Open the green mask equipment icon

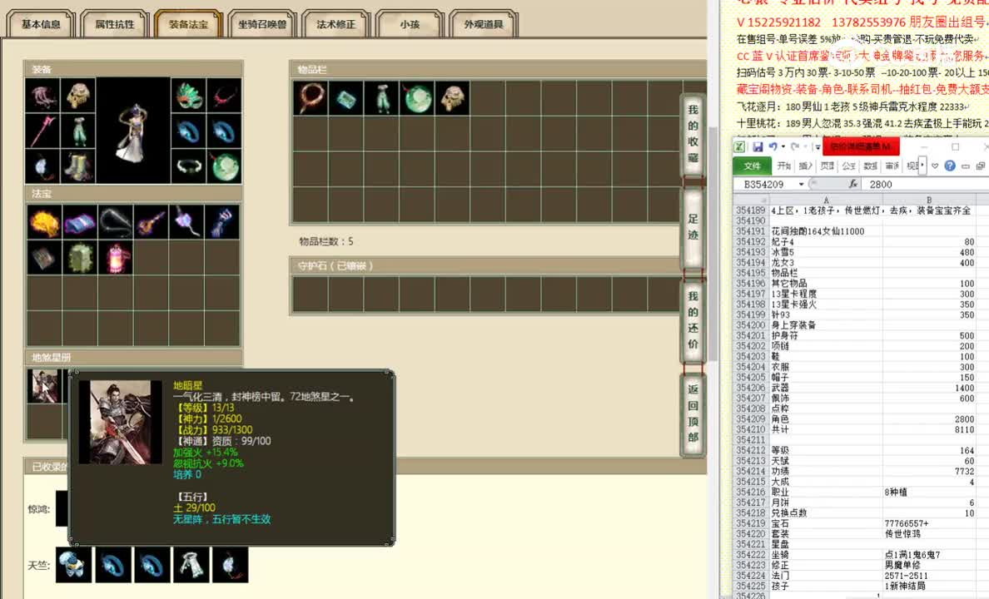coord(187,97)
